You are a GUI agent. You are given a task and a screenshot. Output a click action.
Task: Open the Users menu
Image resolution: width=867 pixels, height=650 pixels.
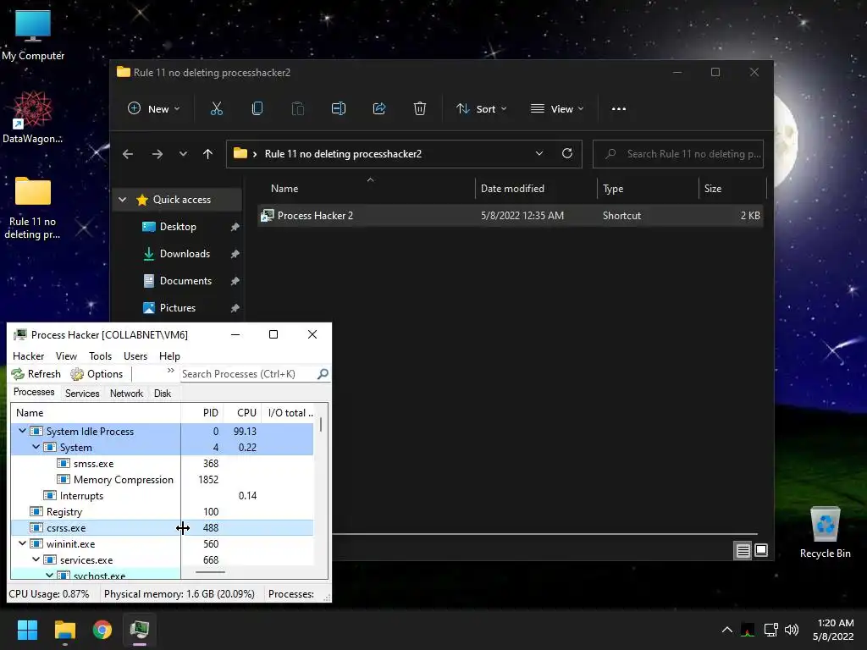[135, 356]
